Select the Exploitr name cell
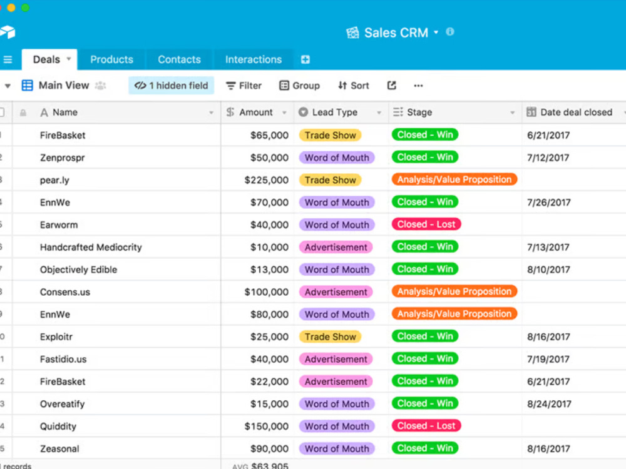The height and width of the screenshot is (469, 626). [116, 336]
